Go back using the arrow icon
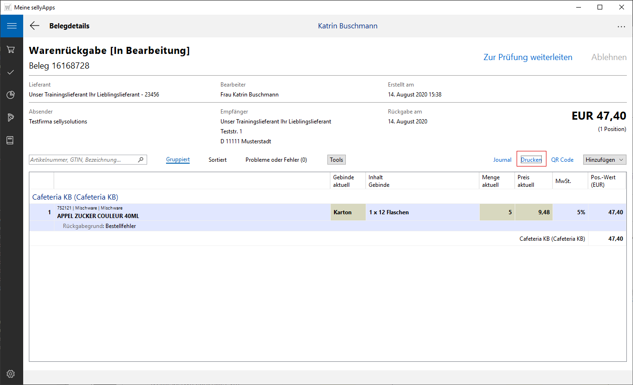 35,26
